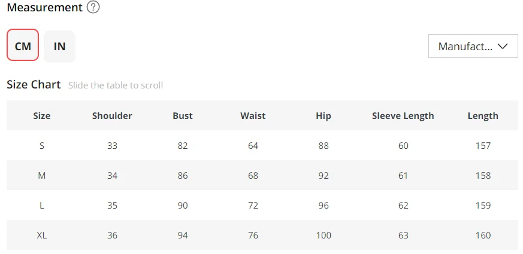Open the Manufacturer size dropdown
This screenshot has width=523, height=254.
pos(473,46)
